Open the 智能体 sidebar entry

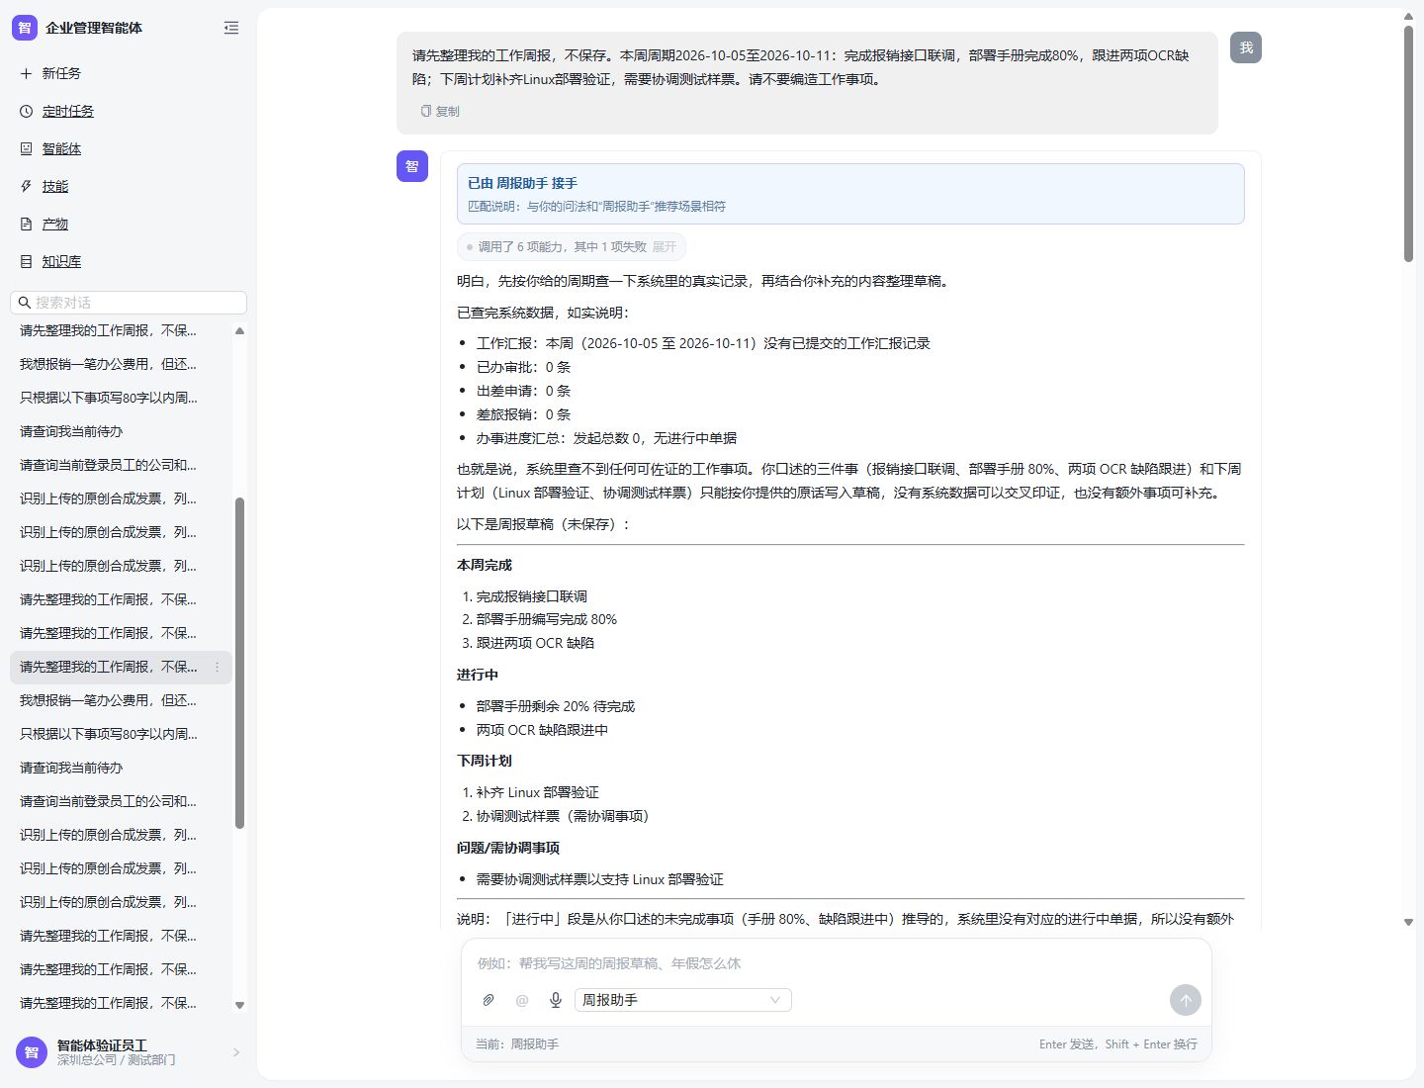pos(61,148)
